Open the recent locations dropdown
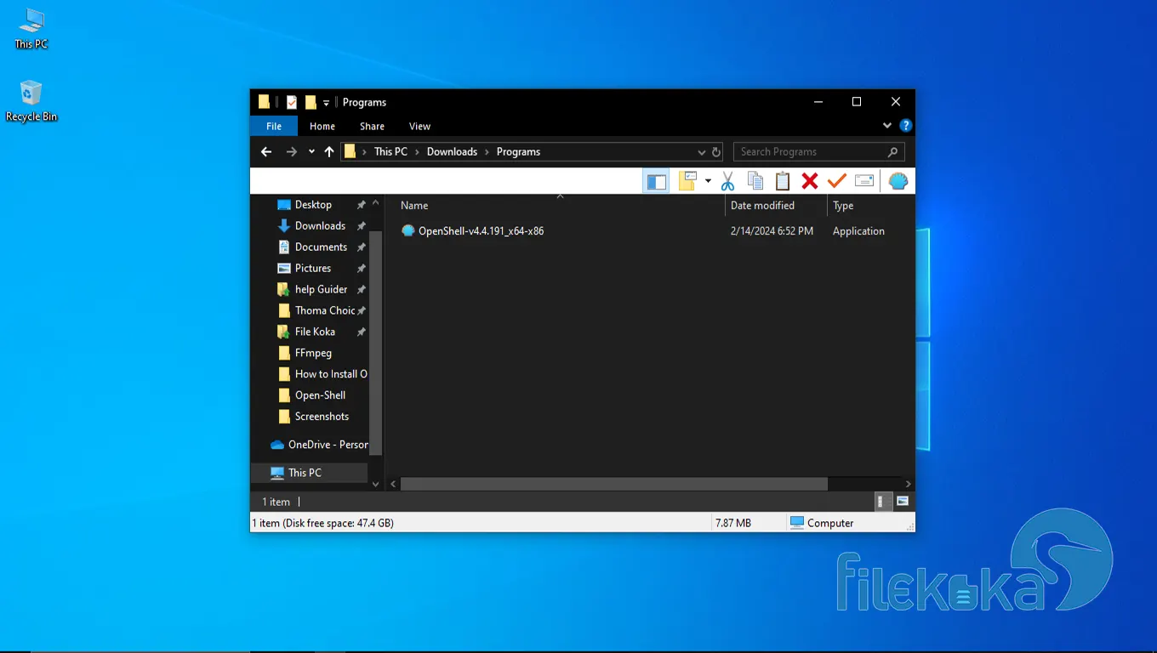This screenshot has height=653, width=1157. point(311,152)
